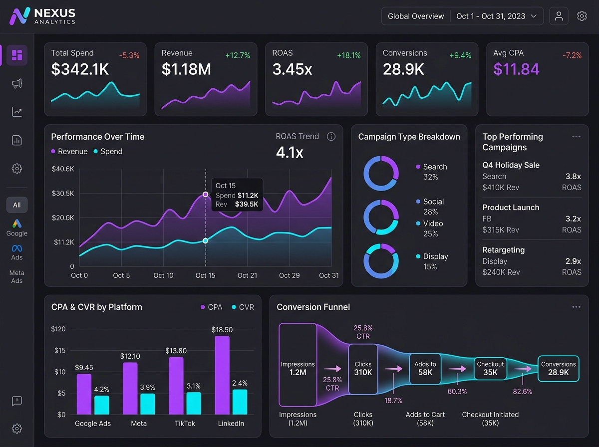Toggle the CPA legend item
The width and height of the screenshot is (599, 447).
point(212,307)
